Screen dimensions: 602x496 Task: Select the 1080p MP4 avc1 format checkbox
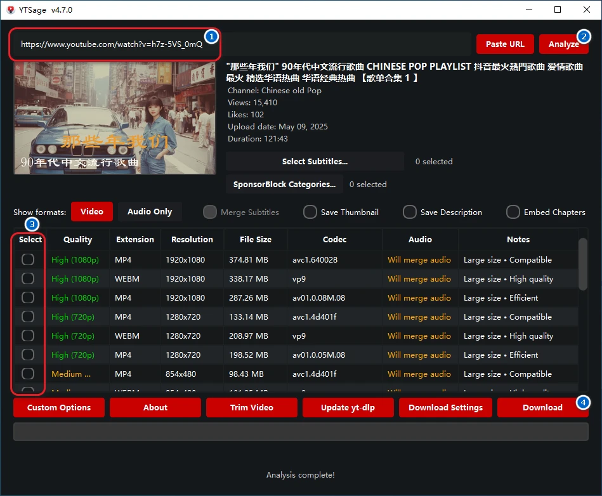[28, 259]
